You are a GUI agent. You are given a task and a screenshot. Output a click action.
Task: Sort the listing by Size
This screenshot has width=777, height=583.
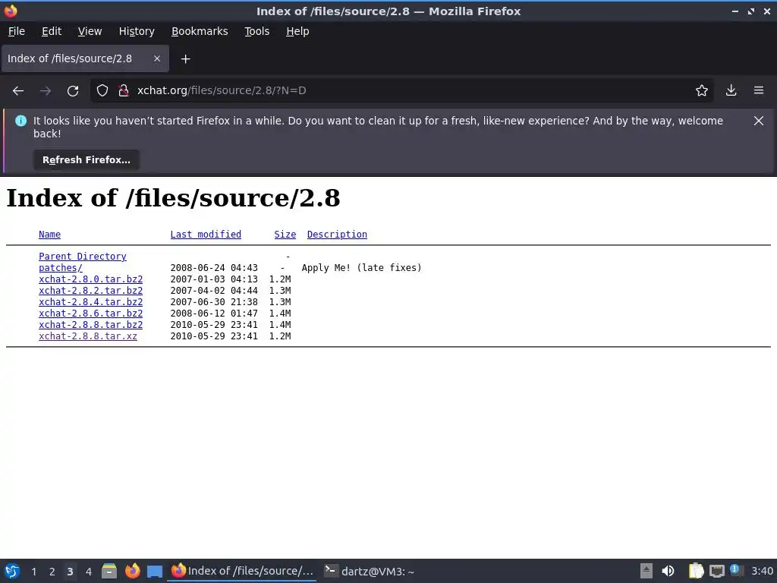(x=285, y=235)
